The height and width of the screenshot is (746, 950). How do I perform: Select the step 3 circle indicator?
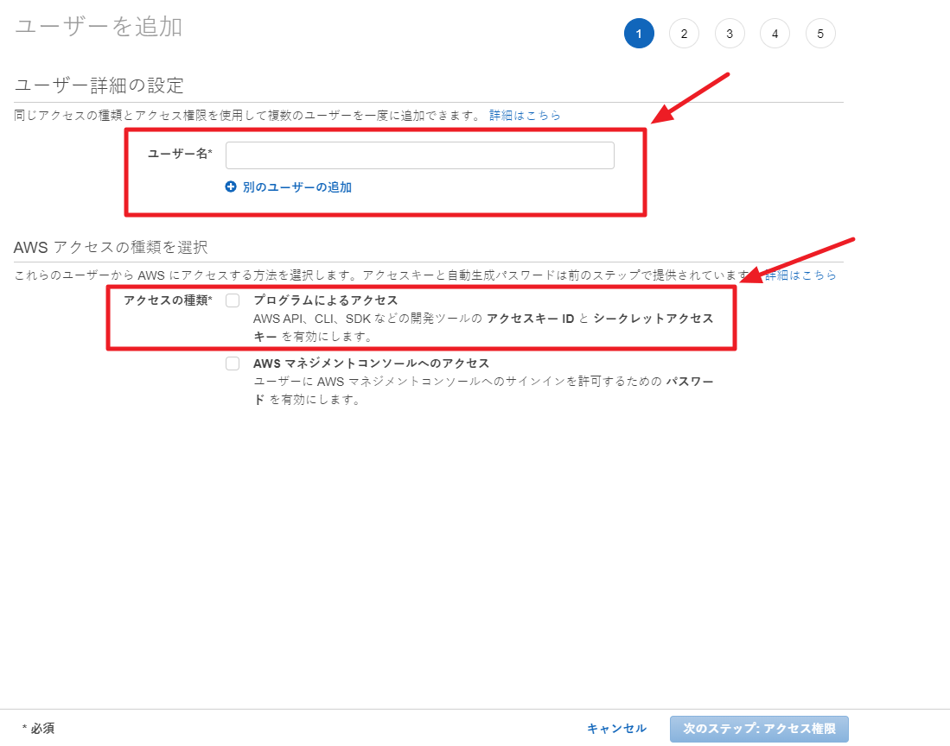pyautogui.click(x=730, y=34)
